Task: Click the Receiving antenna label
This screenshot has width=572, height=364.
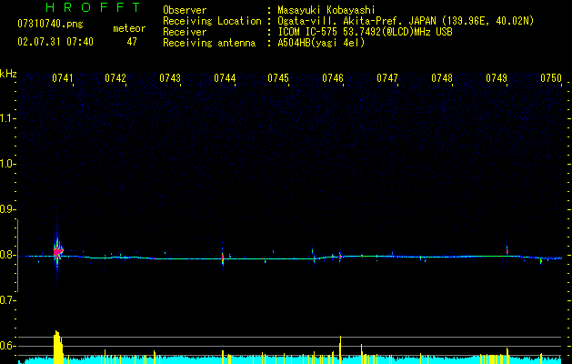Action: [x=209, y=43]
